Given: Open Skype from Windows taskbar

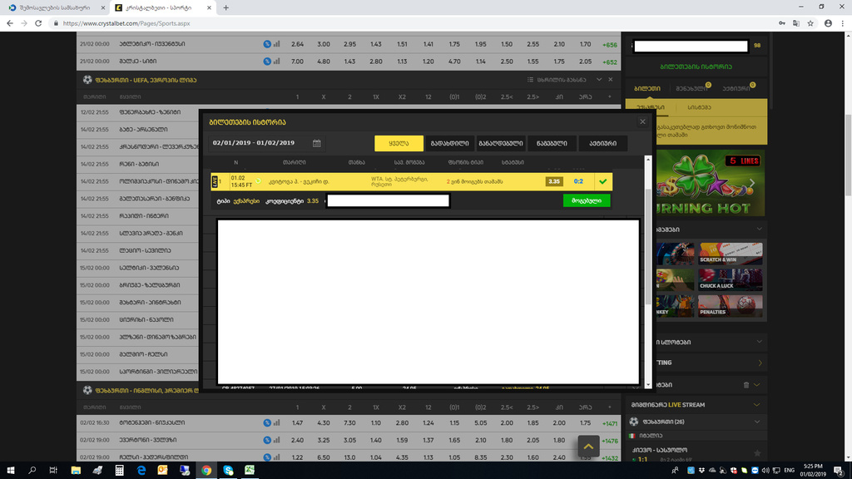Looking at the screenshot, I should tap(228, 471).
